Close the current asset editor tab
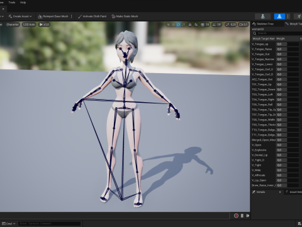Image resolution: width=302 pixels, height=227 pixels. 3,9
